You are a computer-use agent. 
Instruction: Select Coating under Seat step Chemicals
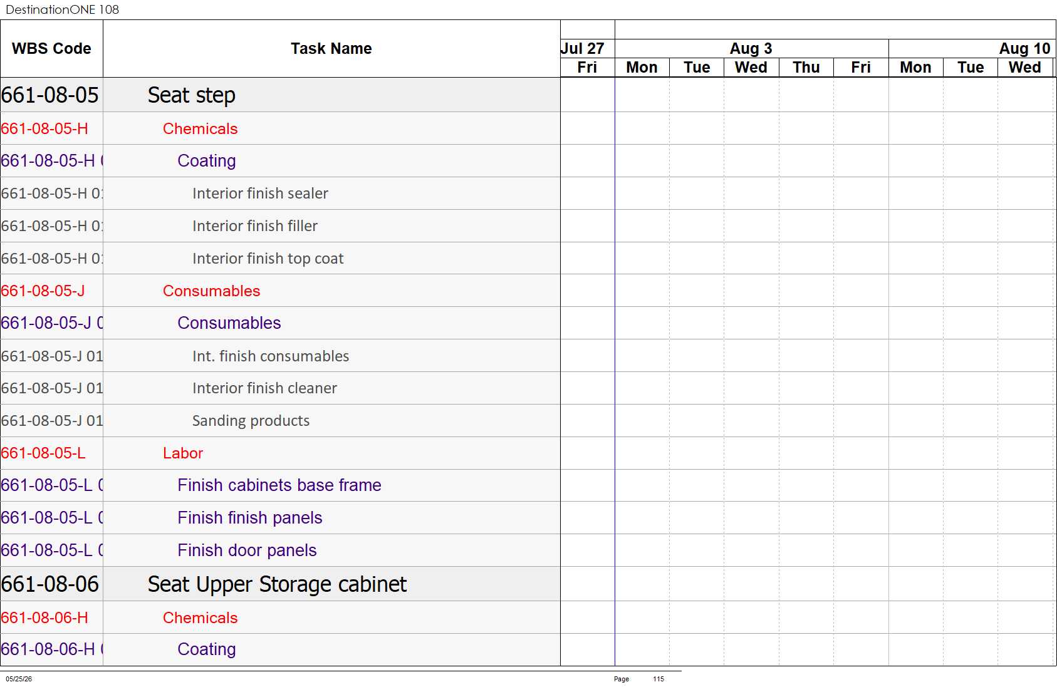(207, 161)
